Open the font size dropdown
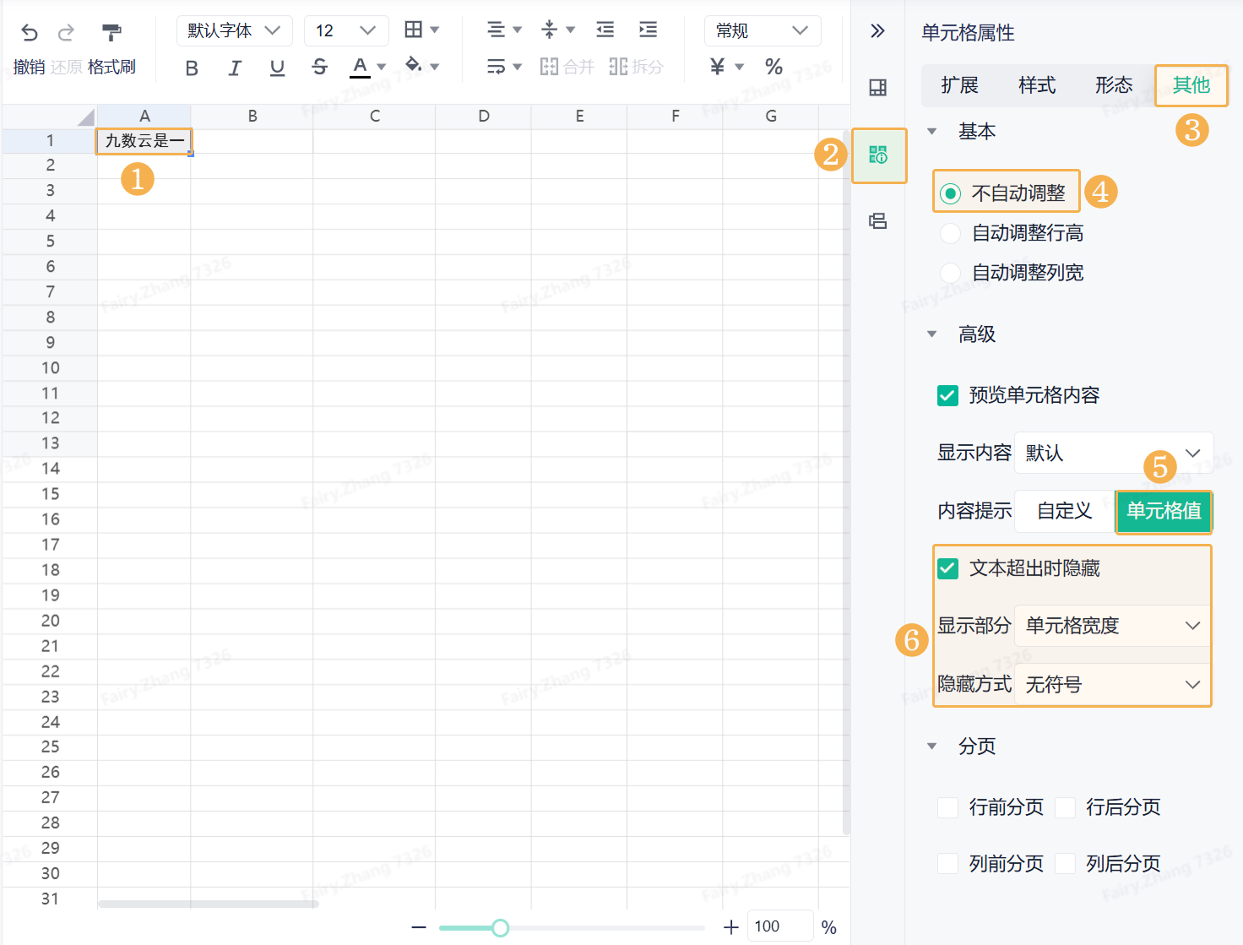The height and width of the screenshot is (945, 1243). tap(346, 30)
